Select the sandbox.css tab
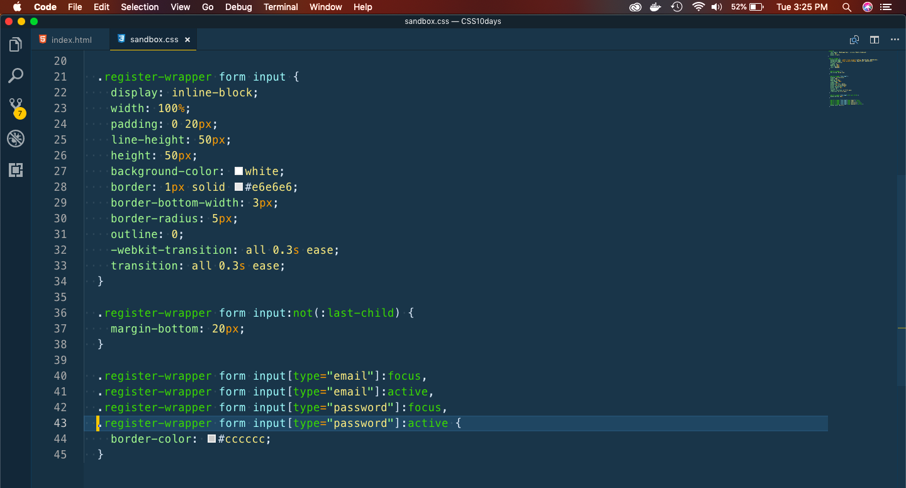The height and width of the screenshot is (488, 906). tap(154, 40)
